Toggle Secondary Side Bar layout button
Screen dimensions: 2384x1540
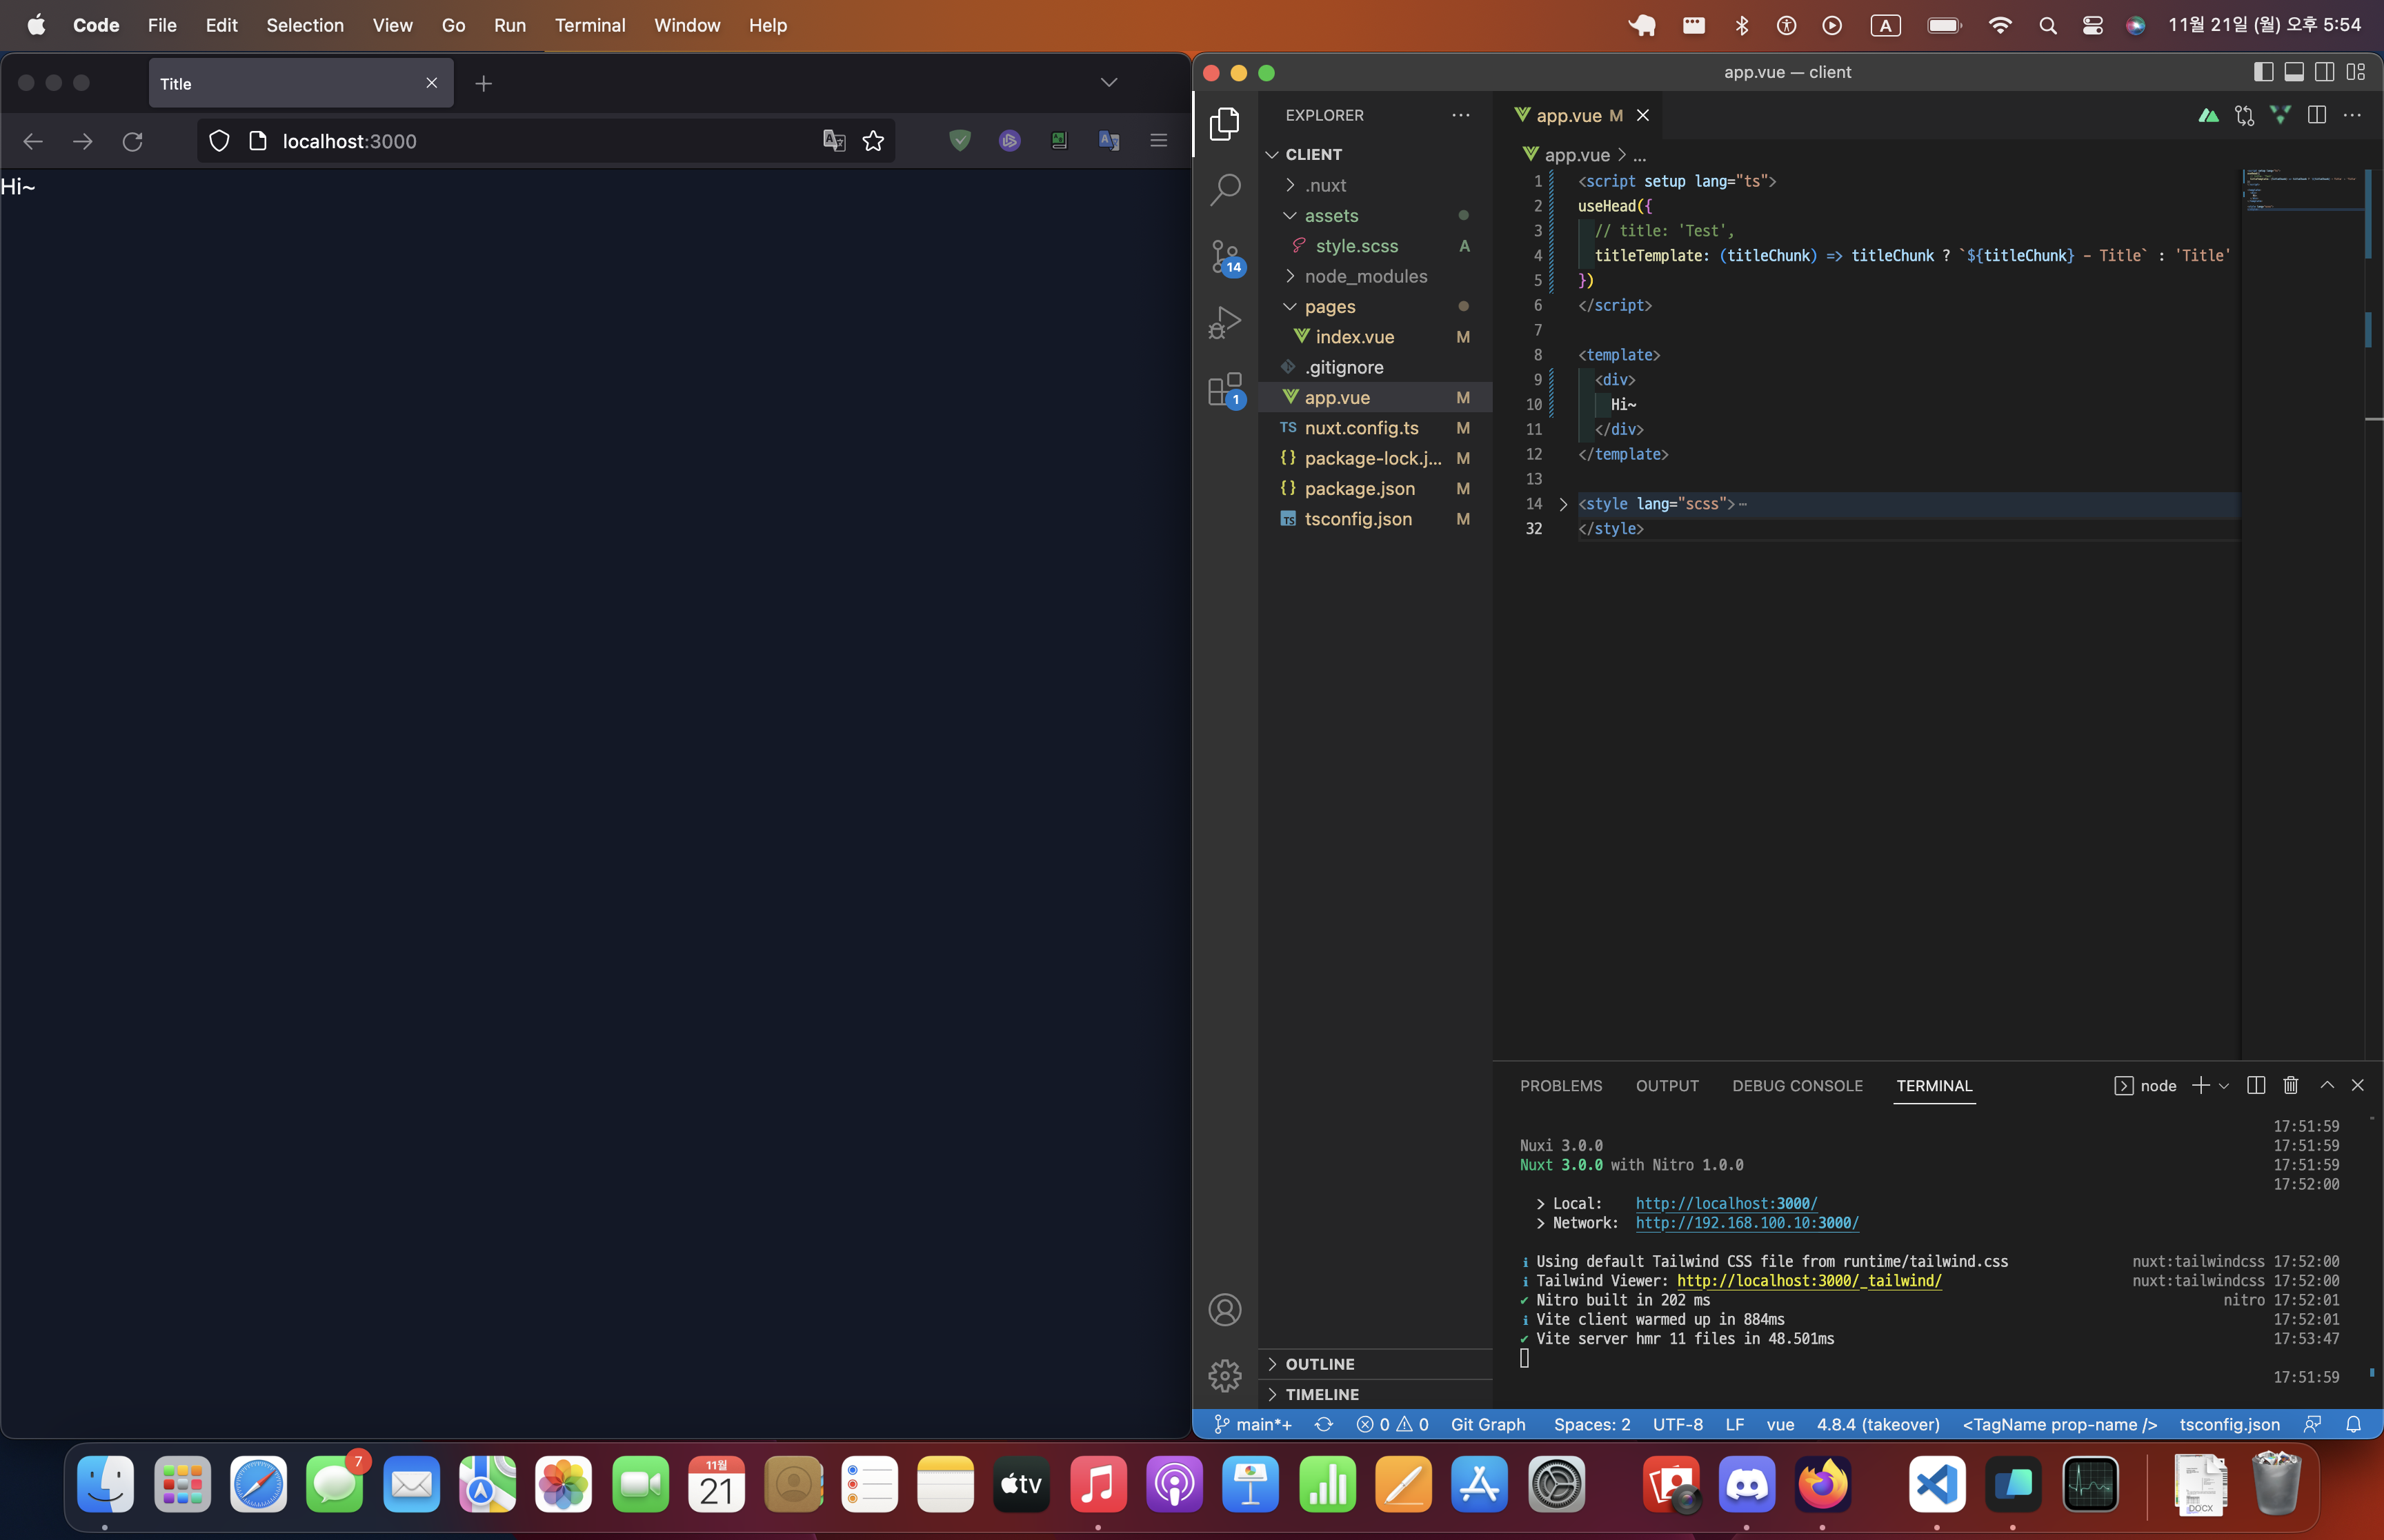[2325, 72]
